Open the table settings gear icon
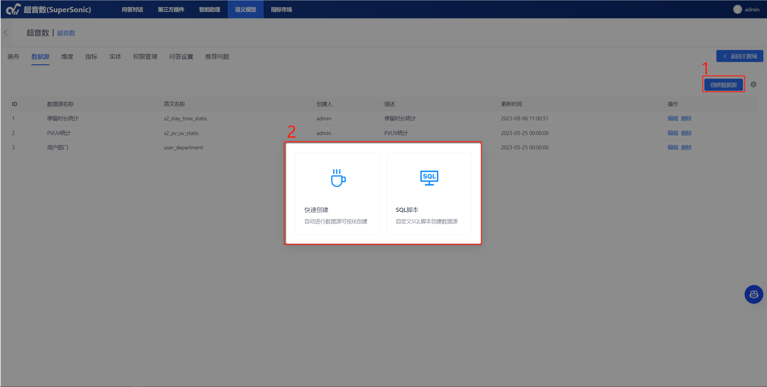 point(754,85)
